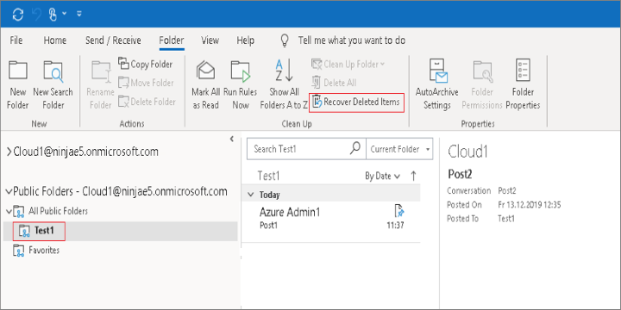The height and width of the screenshot is (310, 621).
Task: Open the Current Folder scope dropdown
Action: (x=399, y=149)
